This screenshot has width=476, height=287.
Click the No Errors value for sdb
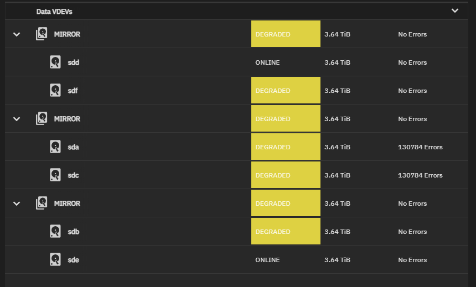[412, 232]
